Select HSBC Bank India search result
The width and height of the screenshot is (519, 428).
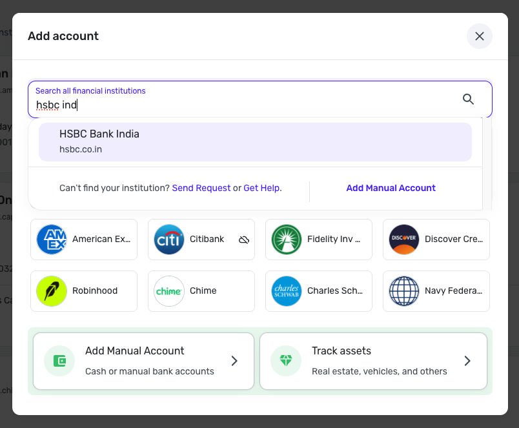pos(255,142)
